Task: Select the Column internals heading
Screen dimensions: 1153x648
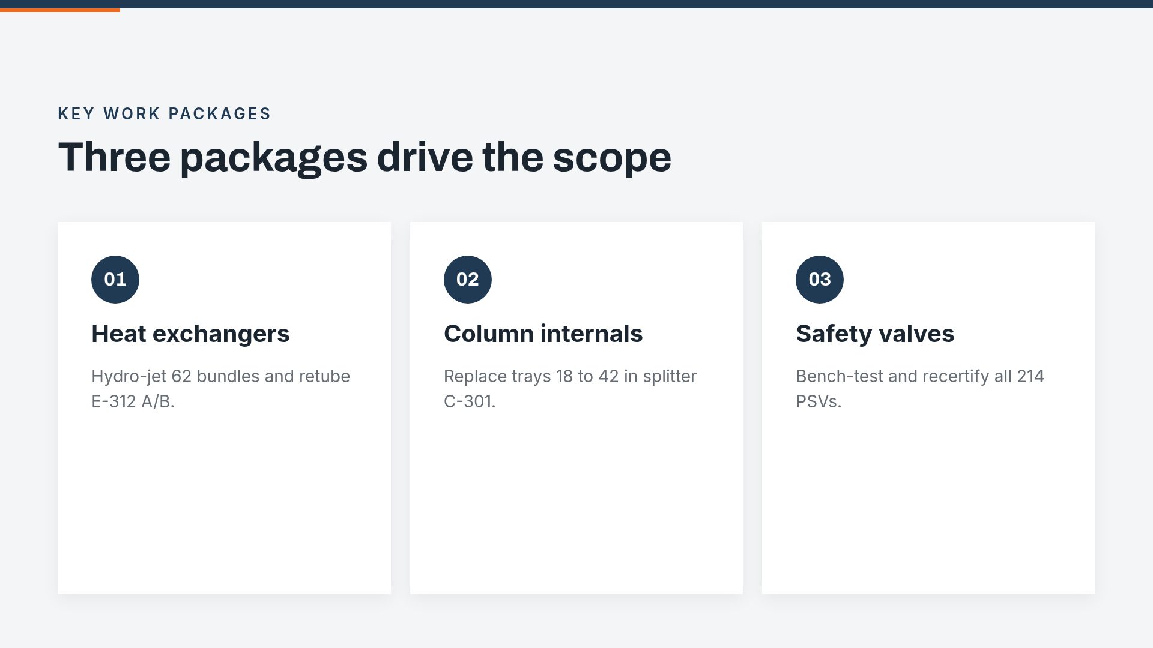Action: 543,334
